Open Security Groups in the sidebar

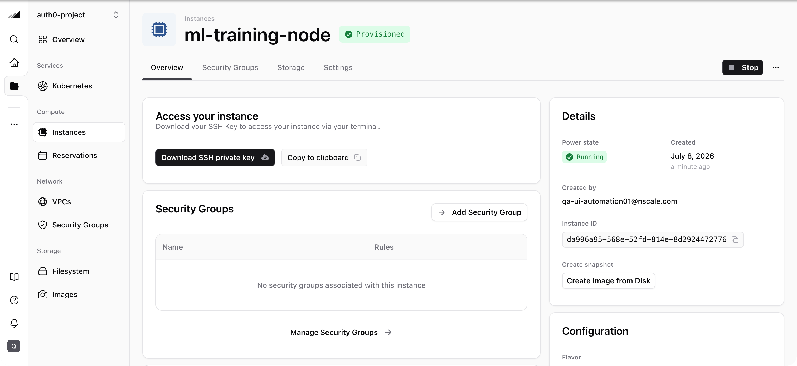(x=79, y=225)
